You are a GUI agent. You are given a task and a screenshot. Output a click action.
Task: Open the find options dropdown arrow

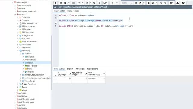pos(83,3)
